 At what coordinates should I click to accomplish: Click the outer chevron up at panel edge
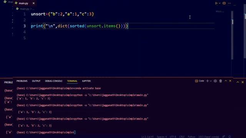(238, 82)
